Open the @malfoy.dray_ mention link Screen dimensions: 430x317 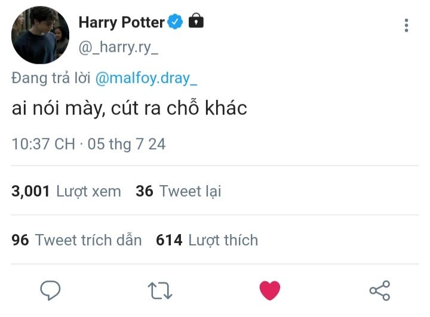coord(146,78)
